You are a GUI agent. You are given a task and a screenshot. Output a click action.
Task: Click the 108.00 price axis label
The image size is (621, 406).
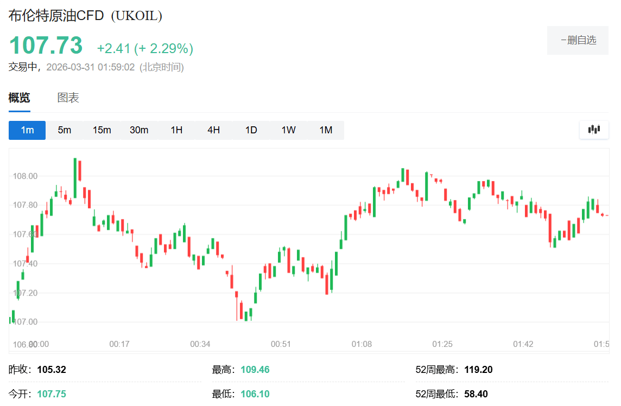(x=25, y=176)
